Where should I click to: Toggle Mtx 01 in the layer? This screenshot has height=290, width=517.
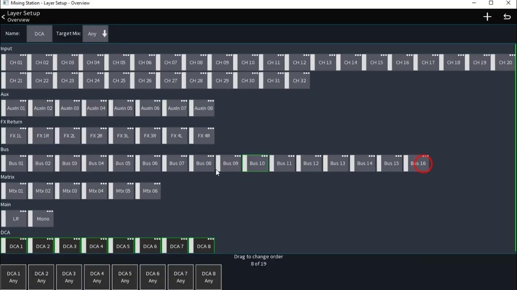tap(14, 191)
